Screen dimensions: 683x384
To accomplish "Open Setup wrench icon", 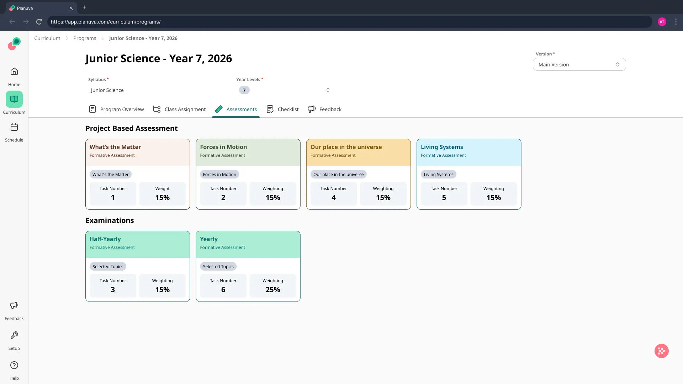I will pyautogui.click(x=14, y=336).
